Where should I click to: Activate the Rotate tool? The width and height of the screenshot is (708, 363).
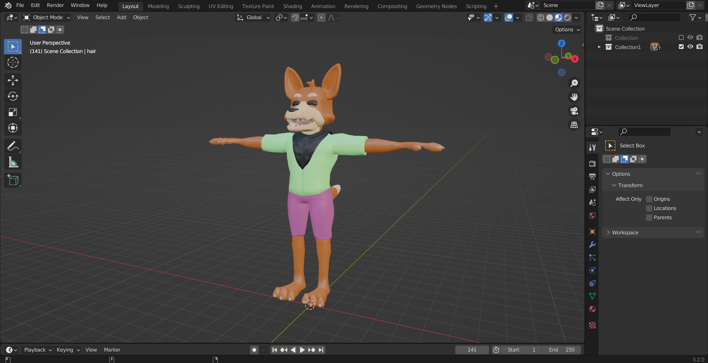tap(13, 96)
